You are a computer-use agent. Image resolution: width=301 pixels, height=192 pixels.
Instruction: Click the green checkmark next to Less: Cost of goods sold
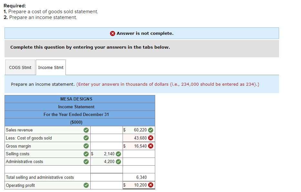tap(86, 138)
